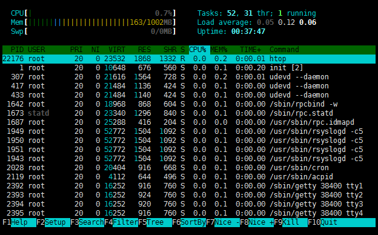
Task: Click the Load average readout
Action: (256, 22)
